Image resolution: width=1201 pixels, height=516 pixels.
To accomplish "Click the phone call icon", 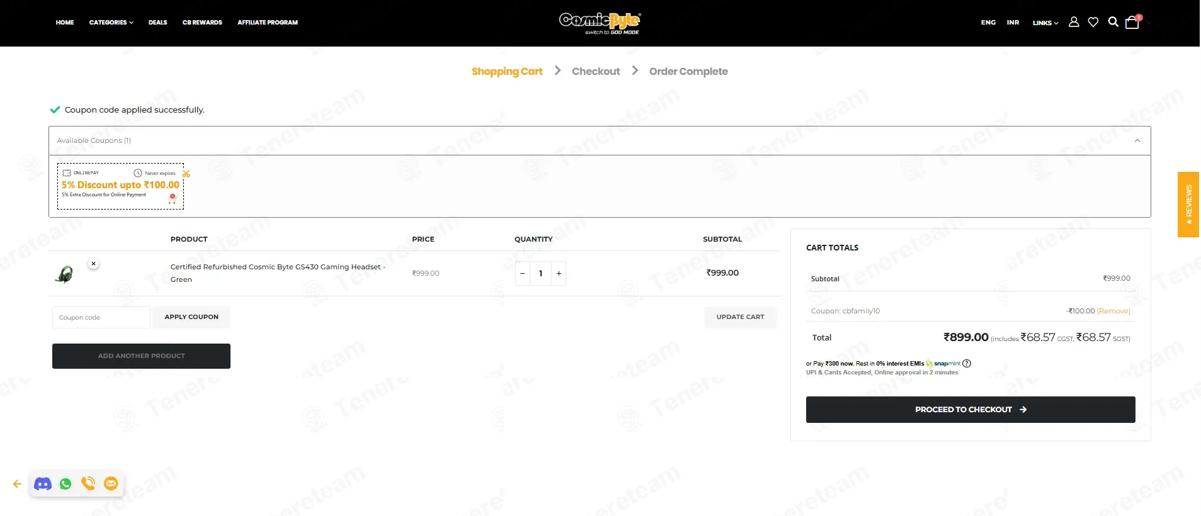I will click(x=88, y=483).
